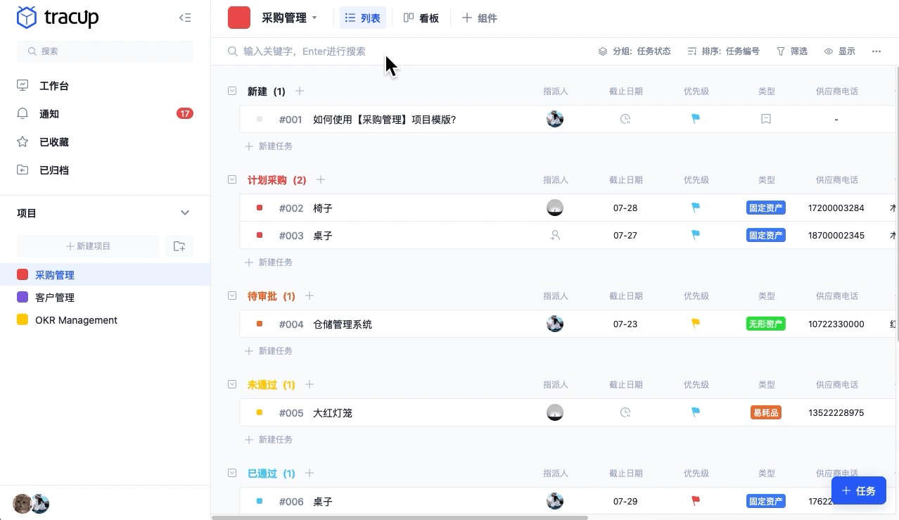Viewport: 899px width, 520px height.
Task: Toggle the checkbox beside 待审批 group
Action: click(232, 296)
